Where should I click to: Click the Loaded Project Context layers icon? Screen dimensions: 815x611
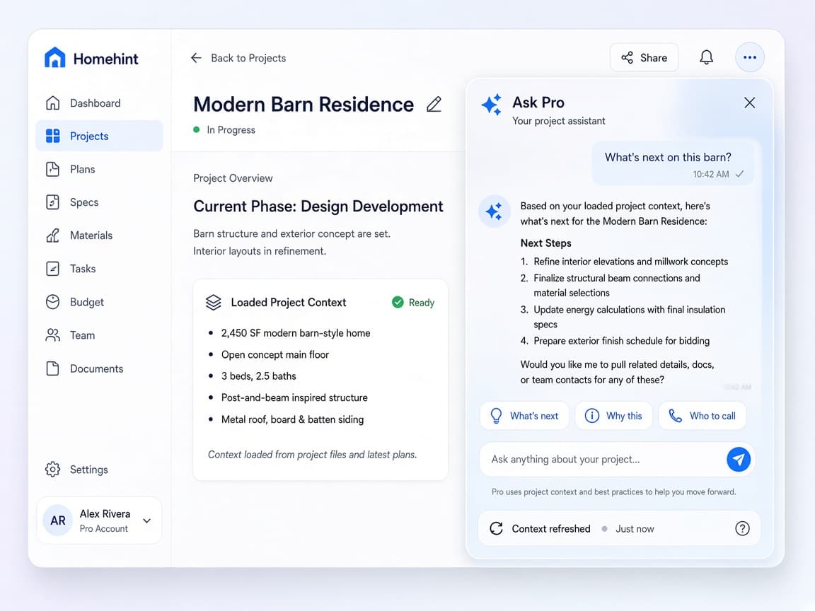213,303
